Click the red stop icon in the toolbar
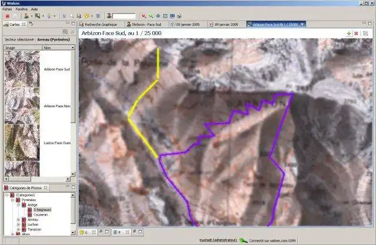Image resolution: width=376 pixels, height=245 pixels. coord(8,16)
